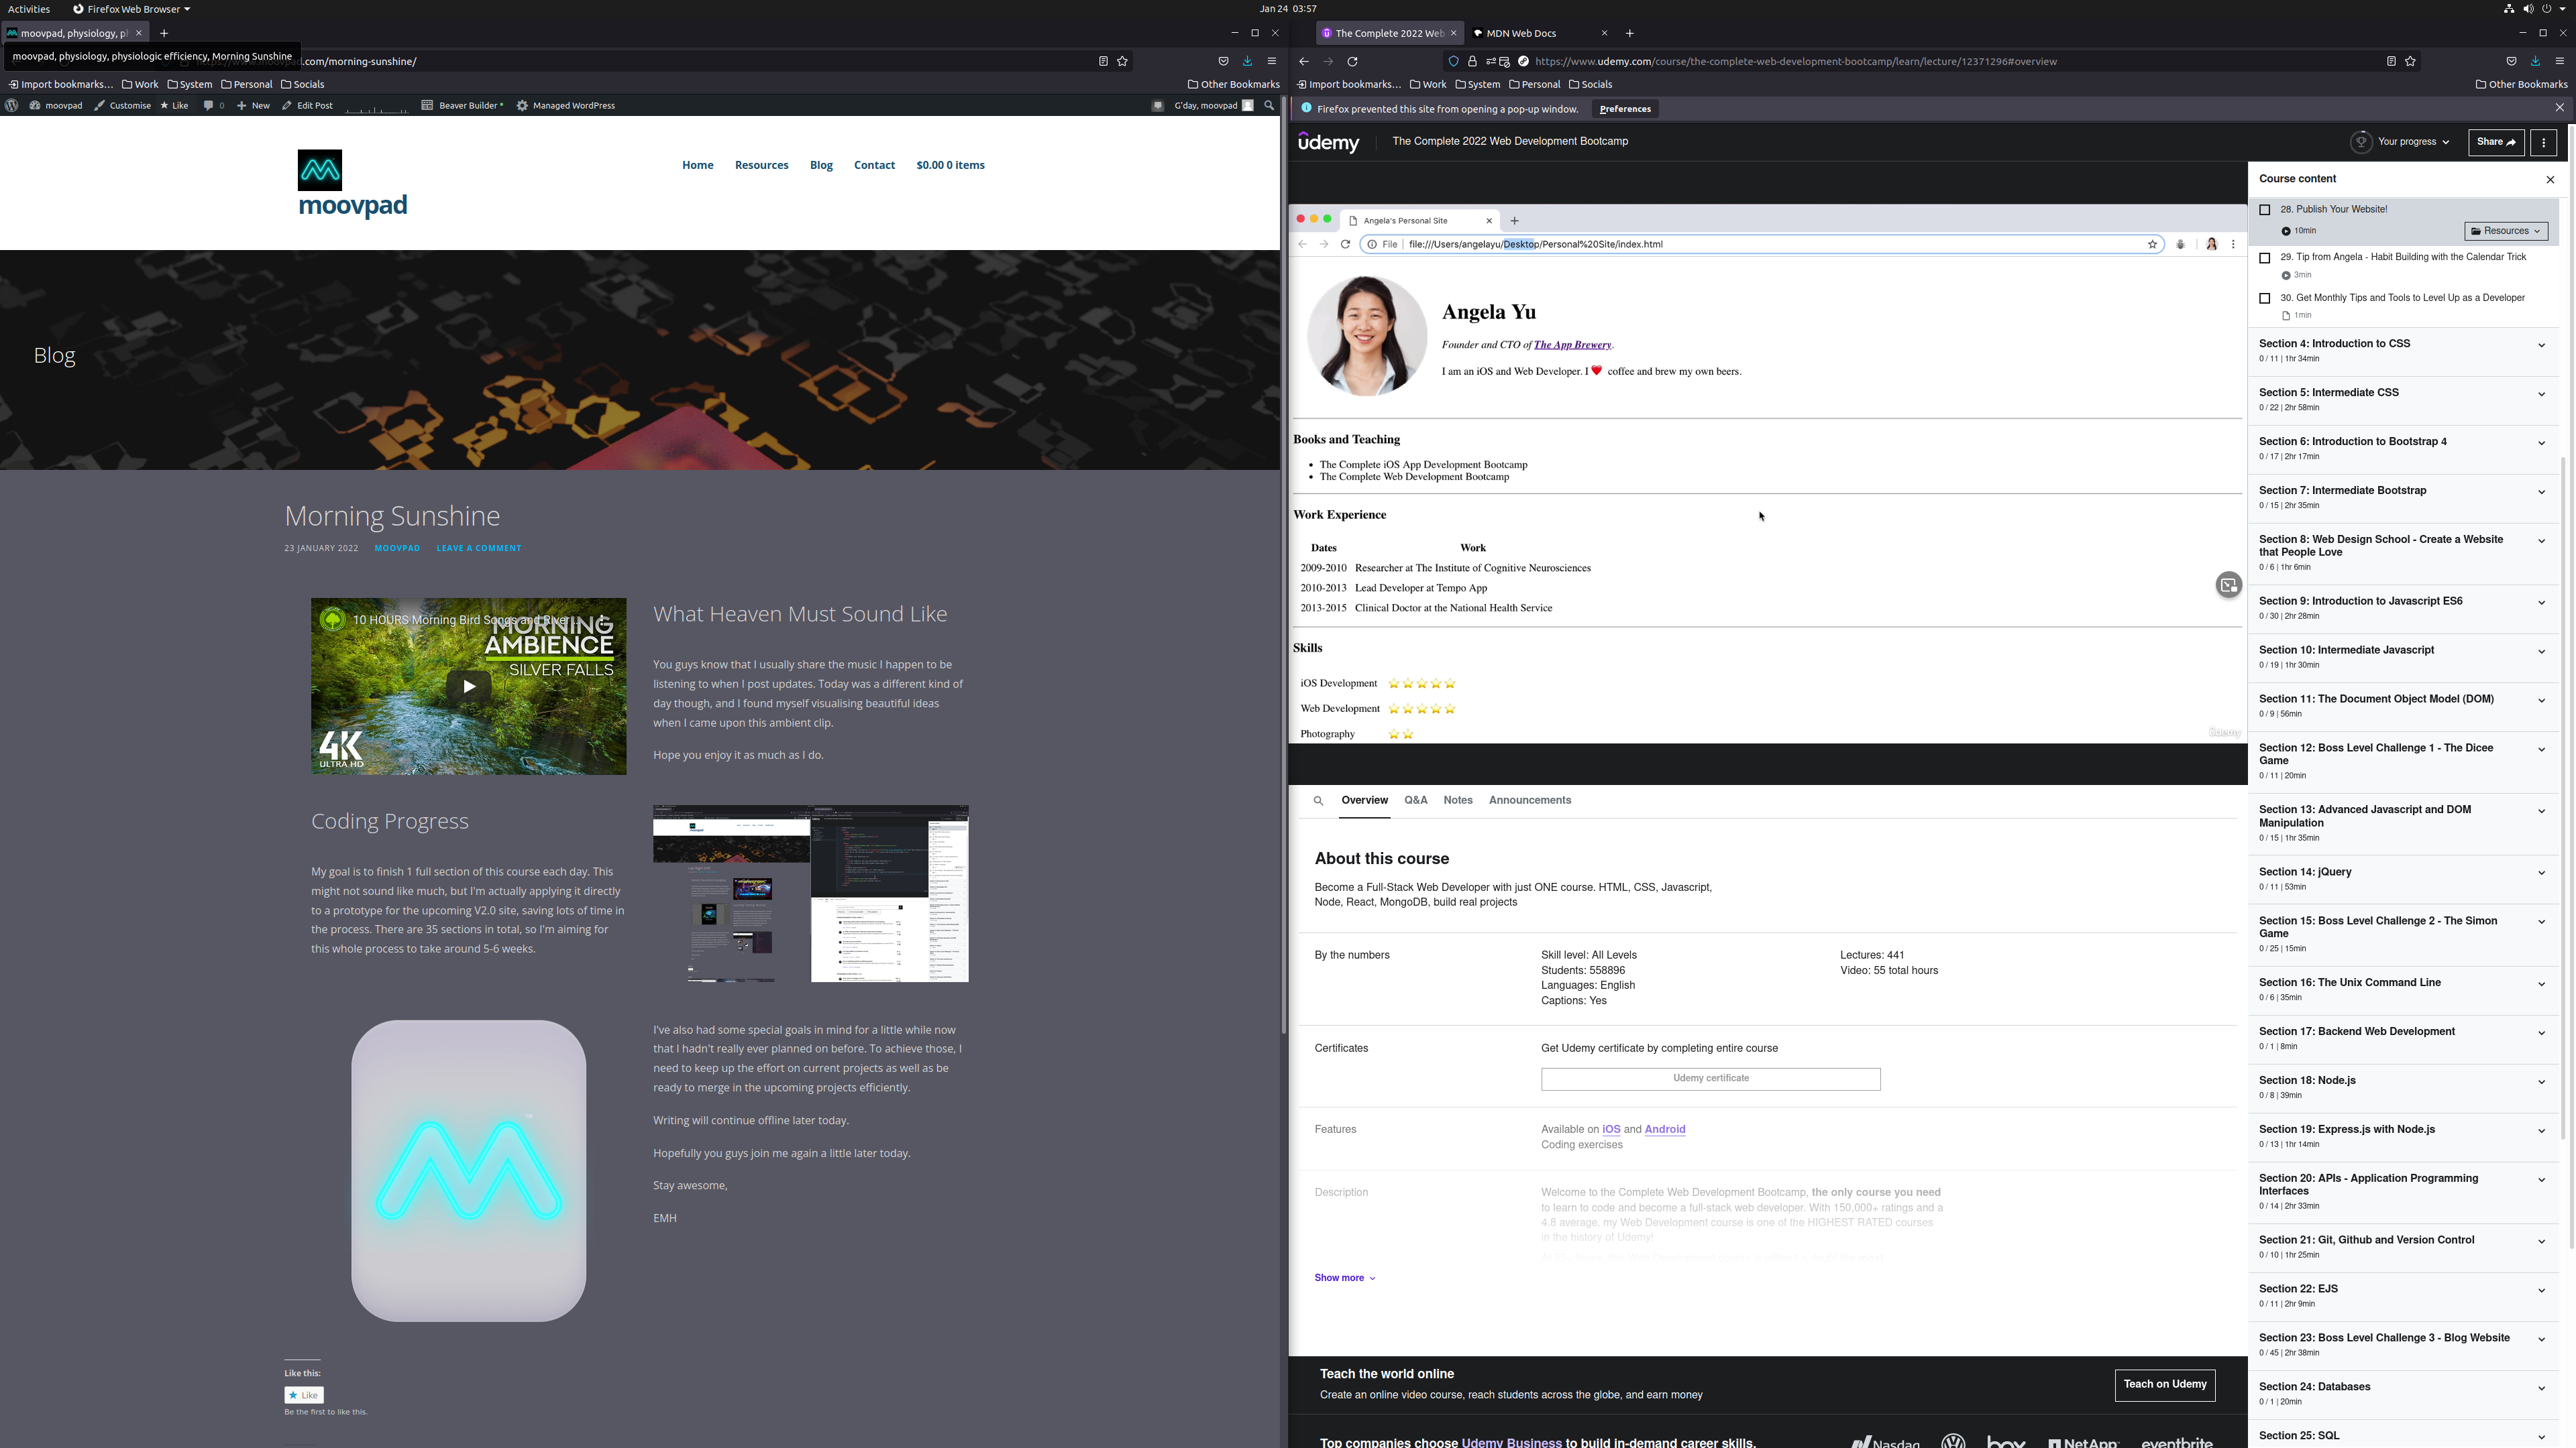Click the Preferences button in the pop-up notice
Screen dimensions: 2576x1448
1625,109
